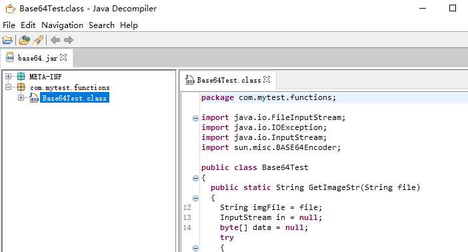Expand the META-INF tree node
This screenshot has width=468, height=252.
[x=9, y=77]
